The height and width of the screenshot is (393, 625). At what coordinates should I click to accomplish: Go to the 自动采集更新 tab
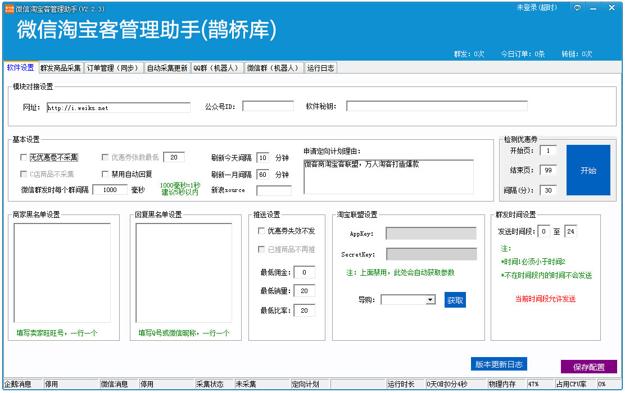click(167, 68)
